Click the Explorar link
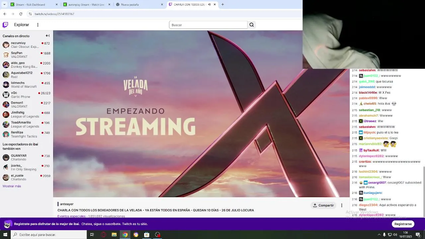Image resolution: width=425 pixels, height=239 pixels. pyautogui.click(x=22, y=25)
